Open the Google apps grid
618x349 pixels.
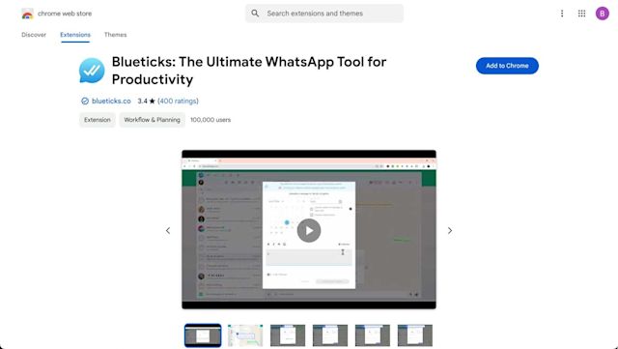coord(581,14)
